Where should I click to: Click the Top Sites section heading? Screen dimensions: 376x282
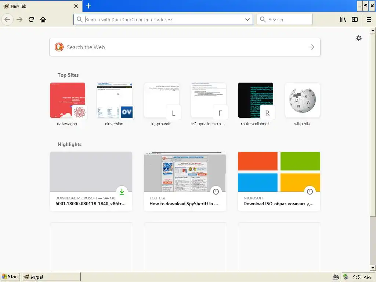68,75
